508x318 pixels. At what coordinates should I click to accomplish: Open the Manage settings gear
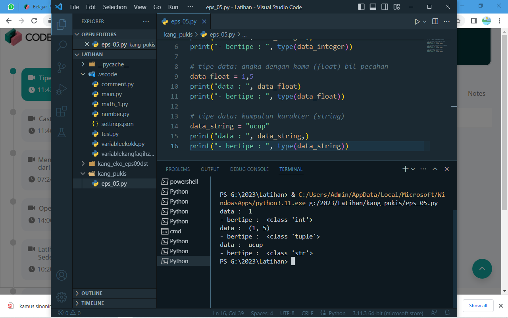pyautogui.click(x=61, y=297)
